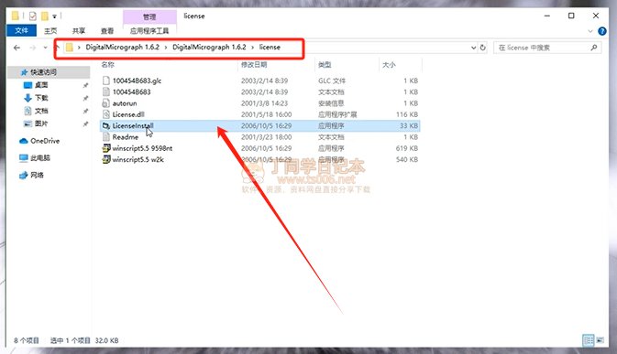The height and width of the screenshot is (354, 617).
Task: Sort files by the 修改日期 column header
Action: tap(254, 64)
